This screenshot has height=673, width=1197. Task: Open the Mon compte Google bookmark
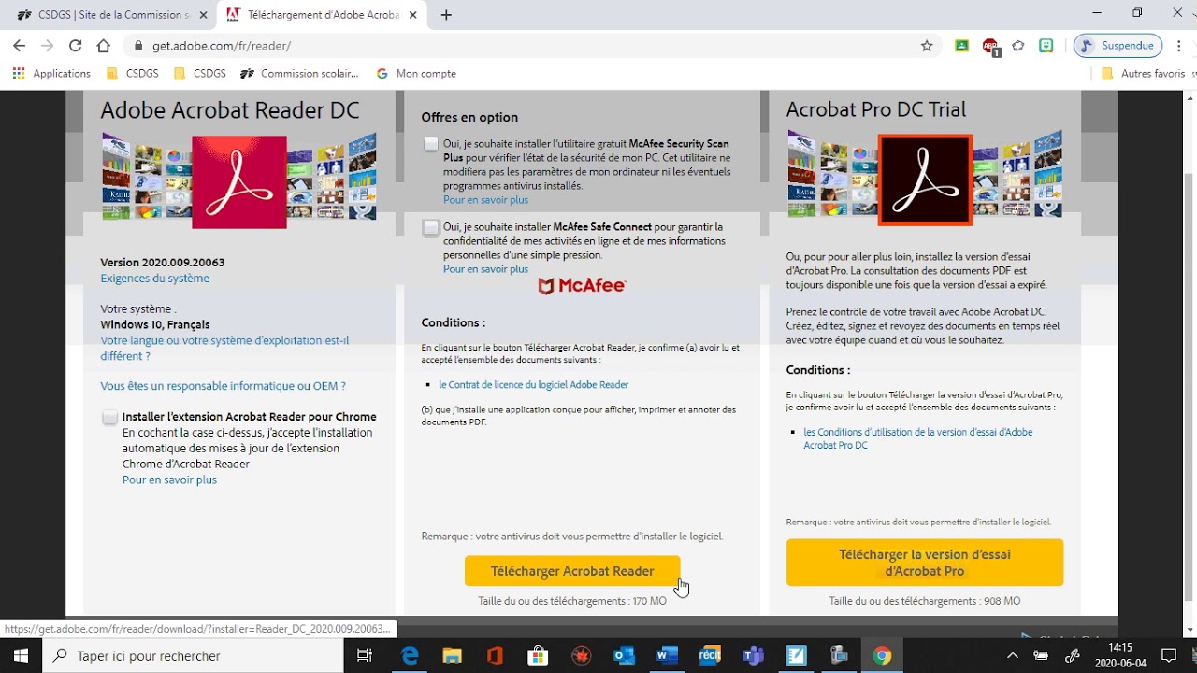pos(416,73)
